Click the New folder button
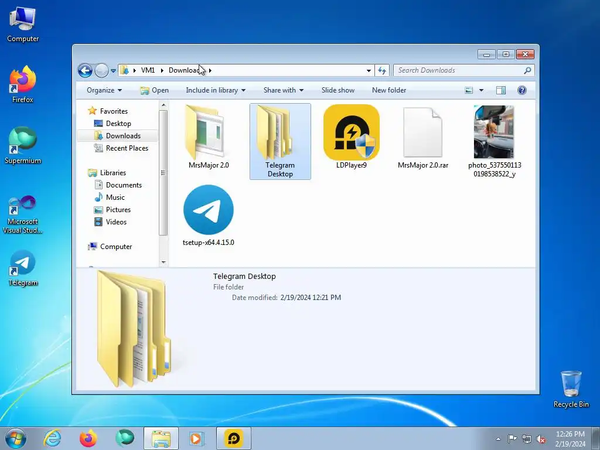Viewport: 600px width, 450px height. 389,90
